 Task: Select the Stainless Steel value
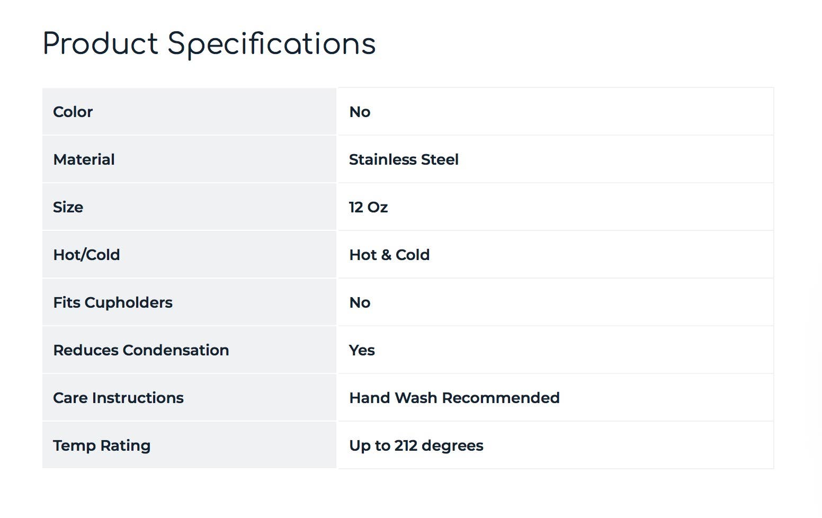pyautogui.click(x=404, y=159)
